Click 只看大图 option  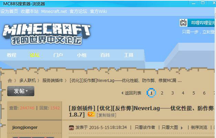coord(170,127)
